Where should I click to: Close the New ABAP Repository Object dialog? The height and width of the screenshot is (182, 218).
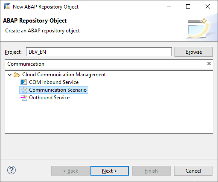pos(208,6)
